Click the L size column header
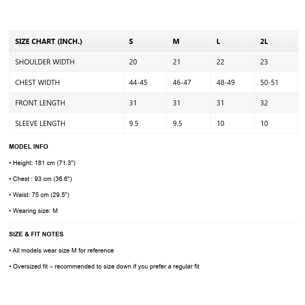The width and height of the screenshot is (305, 305). coord(218,41)
